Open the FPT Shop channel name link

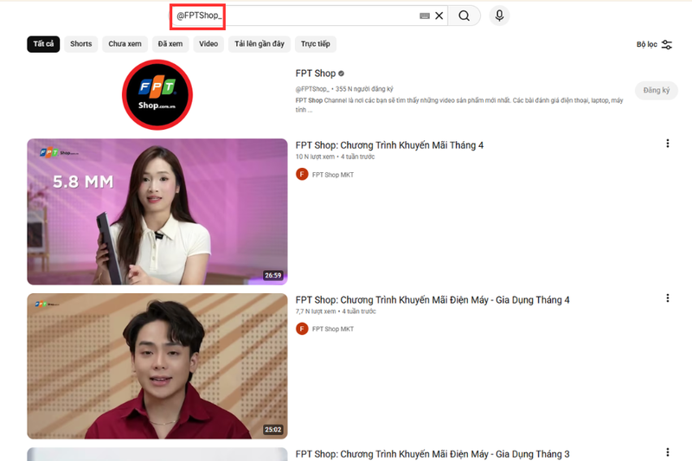tap(316, 74)
